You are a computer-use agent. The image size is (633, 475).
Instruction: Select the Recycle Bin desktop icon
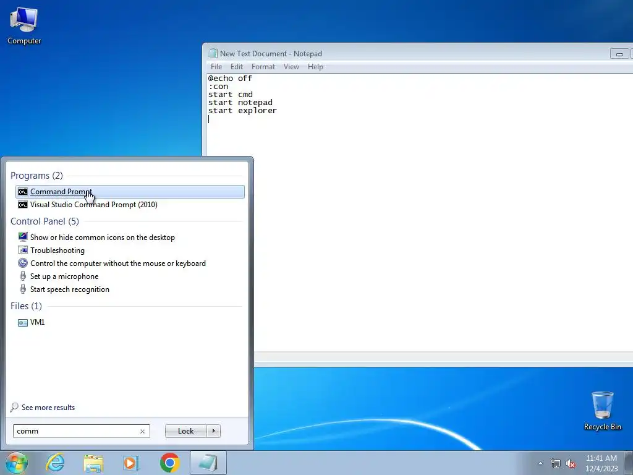tap(602, 411)
